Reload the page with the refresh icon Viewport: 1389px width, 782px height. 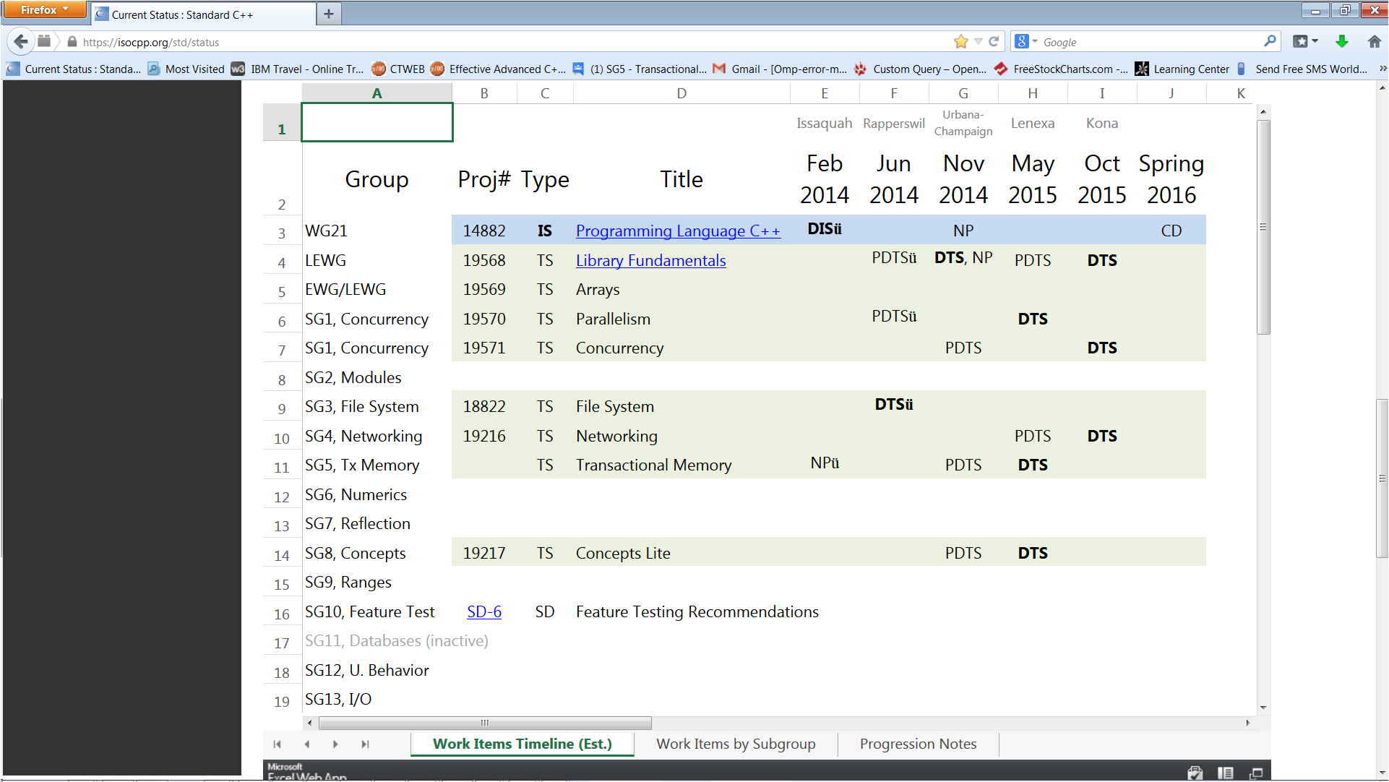994,42
